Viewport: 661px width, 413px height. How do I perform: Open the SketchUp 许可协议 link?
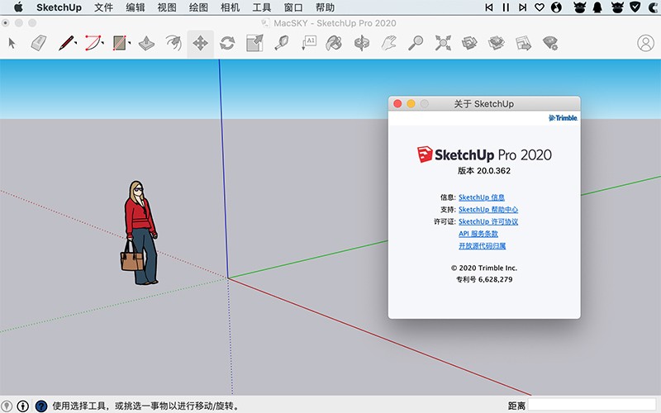(488, 221)
